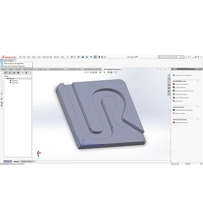The width and height of the screenshot is (203, 220).
Task: Click the Undo arrow icon
Action: (x=91, y=57)
